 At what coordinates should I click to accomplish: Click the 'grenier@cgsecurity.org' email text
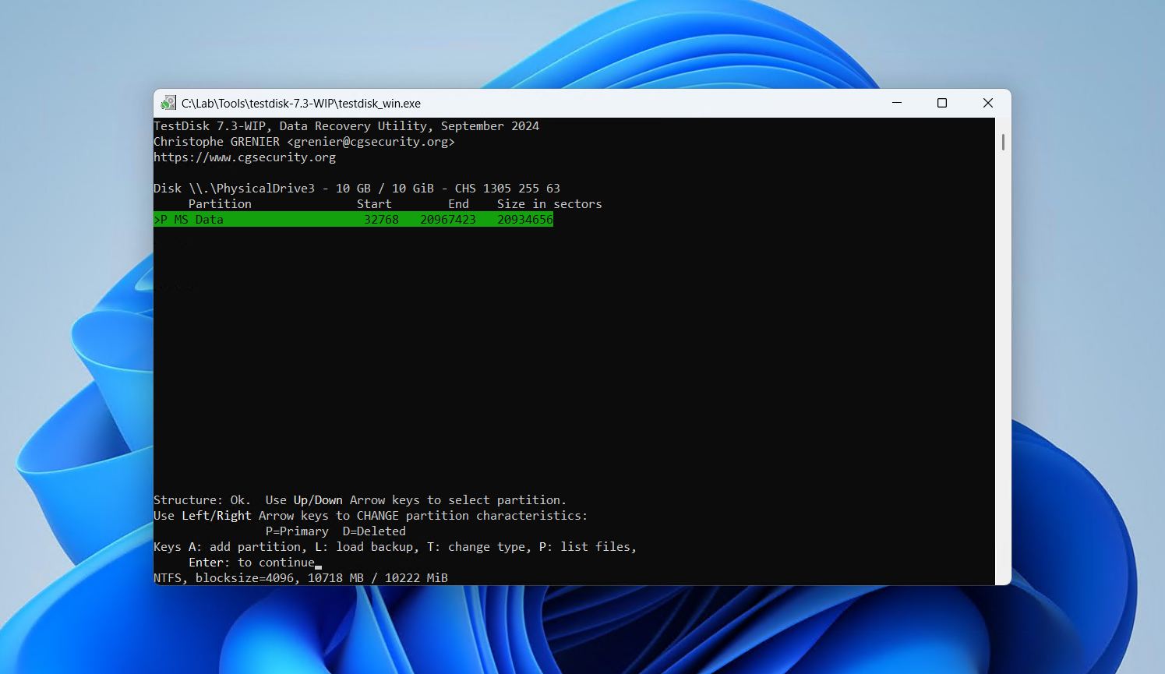point(371,142)
